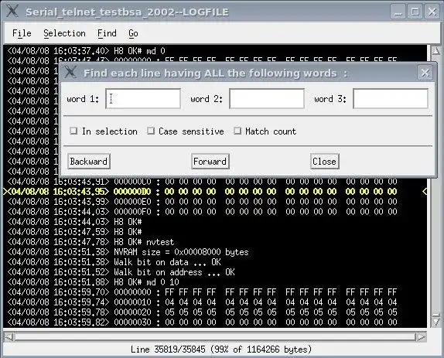Click the 000000E0 log line
Viewport: 444px width, 358px height.
[202, 202]
